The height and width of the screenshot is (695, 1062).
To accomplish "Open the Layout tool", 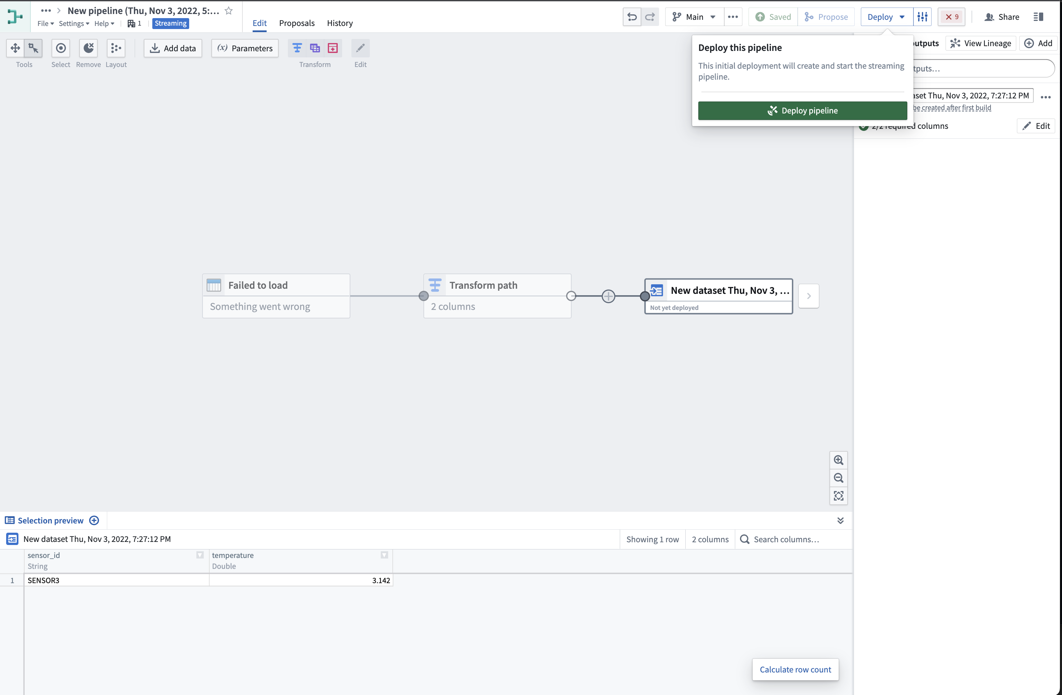I will coord(115,48).
